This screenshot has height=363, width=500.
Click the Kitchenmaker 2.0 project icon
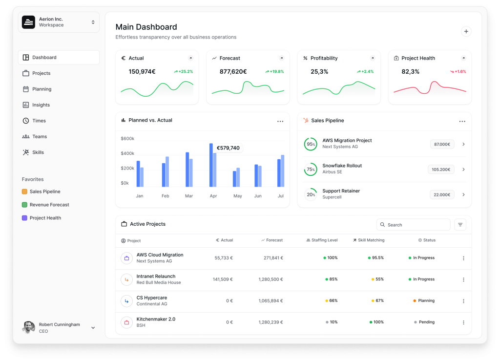[x=127, y=322]
